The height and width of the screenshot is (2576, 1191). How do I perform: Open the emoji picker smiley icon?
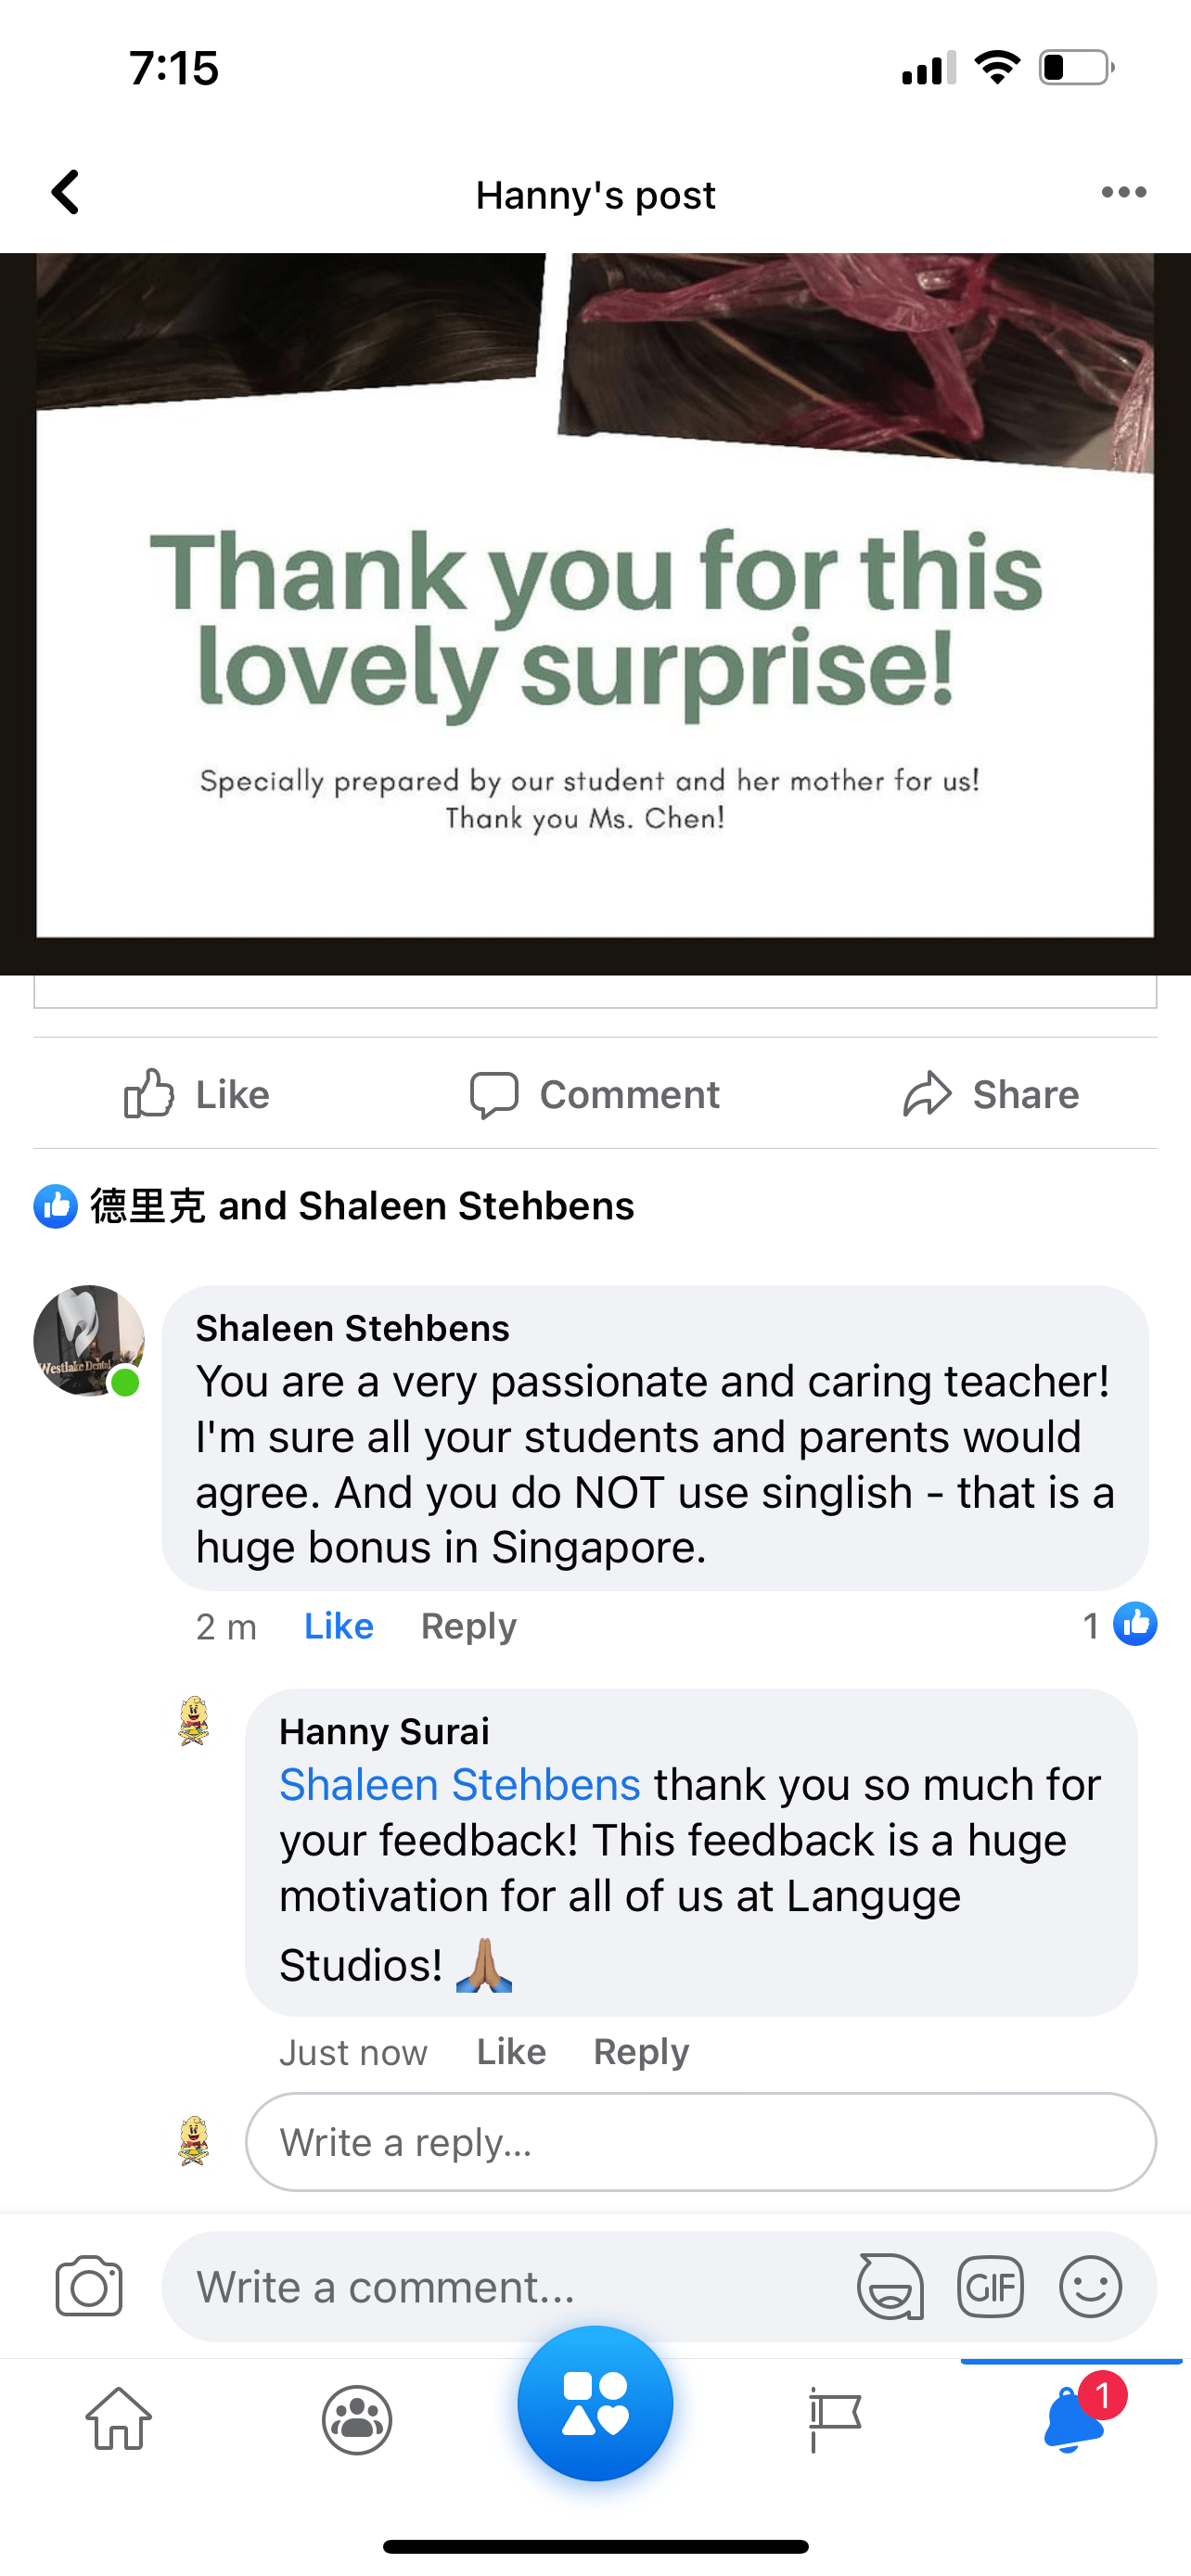[x=1090, y=2286]
